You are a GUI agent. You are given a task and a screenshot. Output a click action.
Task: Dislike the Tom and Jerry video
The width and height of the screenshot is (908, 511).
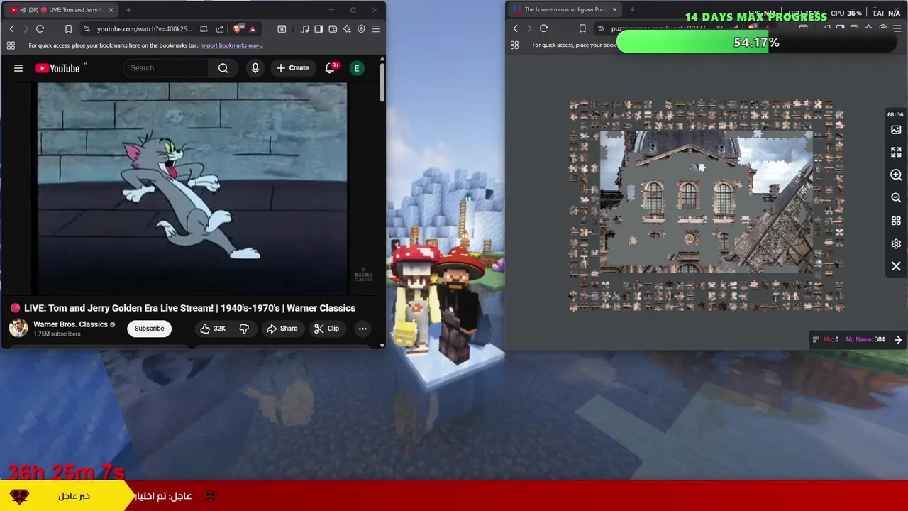pos(244,329)
